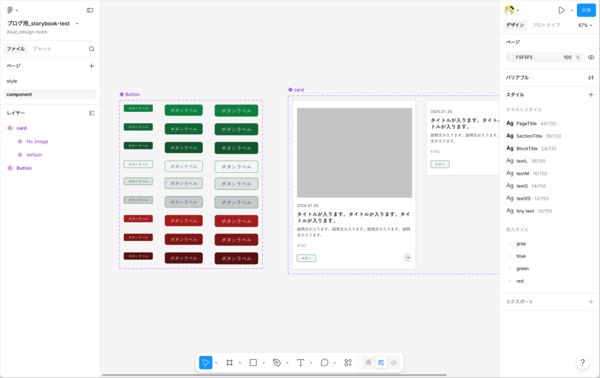Screen dimensions: 600x378
Task: Switch to Dev Mode code icon
Action: point(394,363)
